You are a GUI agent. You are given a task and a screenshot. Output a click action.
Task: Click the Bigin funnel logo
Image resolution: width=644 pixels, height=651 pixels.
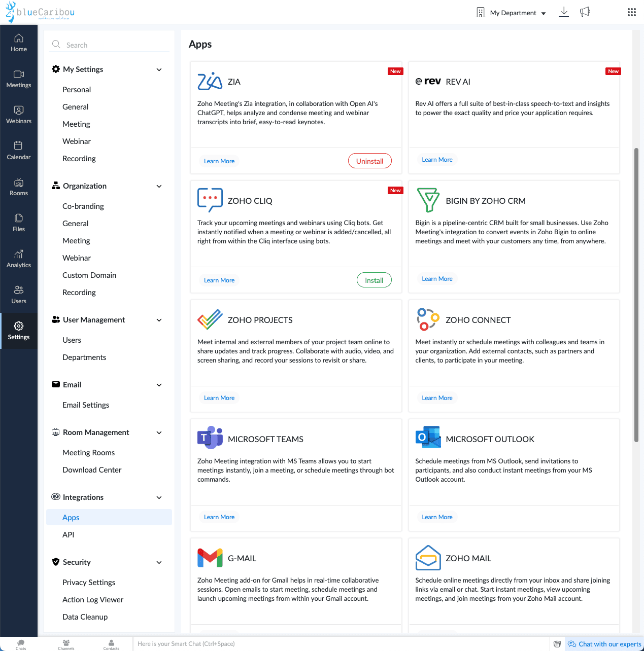click(428, 200)
